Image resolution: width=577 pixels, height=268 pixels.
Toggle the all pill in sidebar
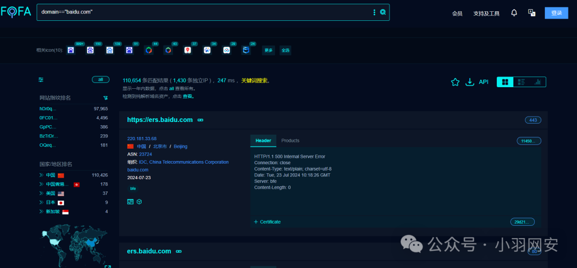[100, 80]
